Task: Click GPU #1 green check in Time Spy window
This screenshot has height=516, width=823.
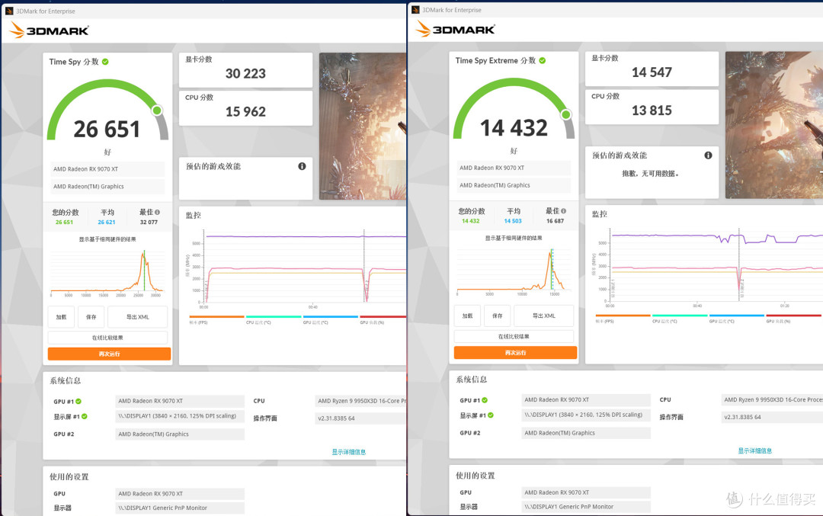Action: (78, 401)
